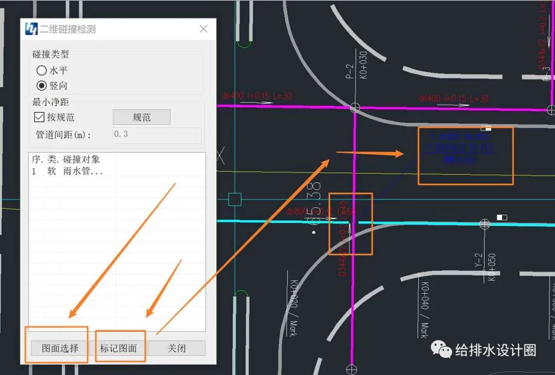
Task: Select the 水平 collision type radio button
Action: (x=42, y=70)
